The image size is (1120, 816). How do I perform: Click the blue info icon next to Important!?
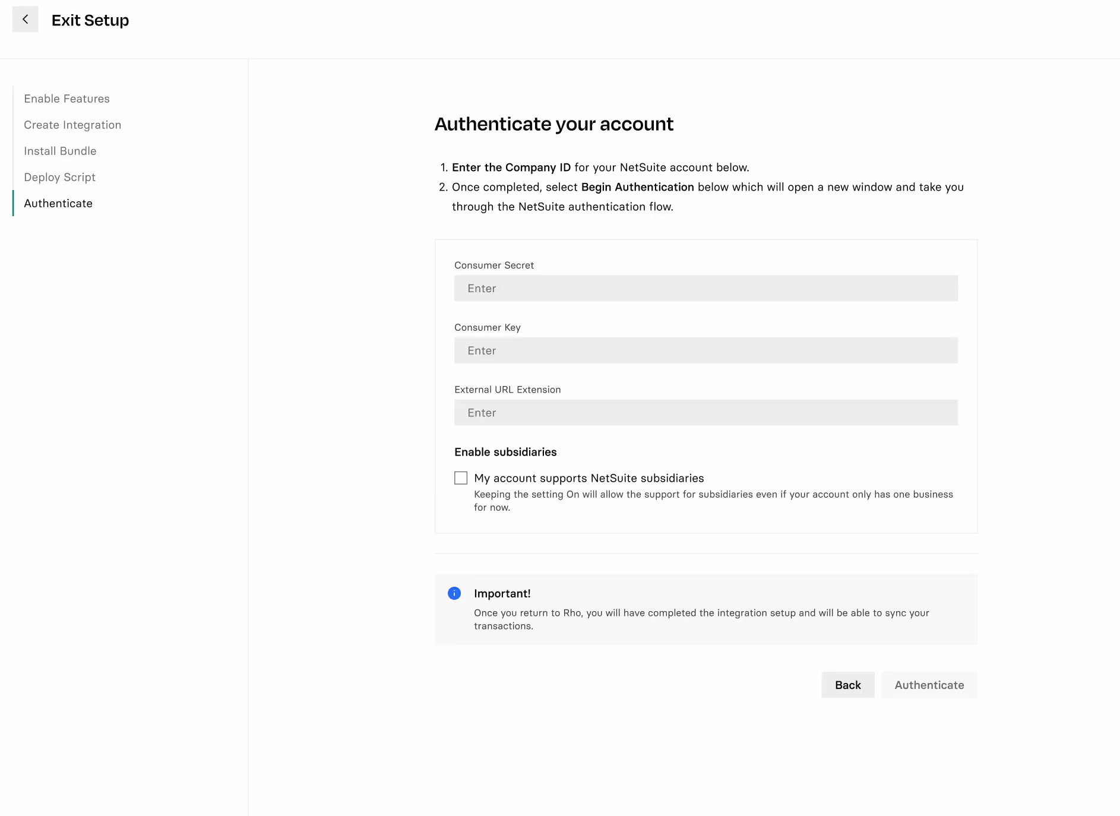pyautogui.click(x=454, y=593)
